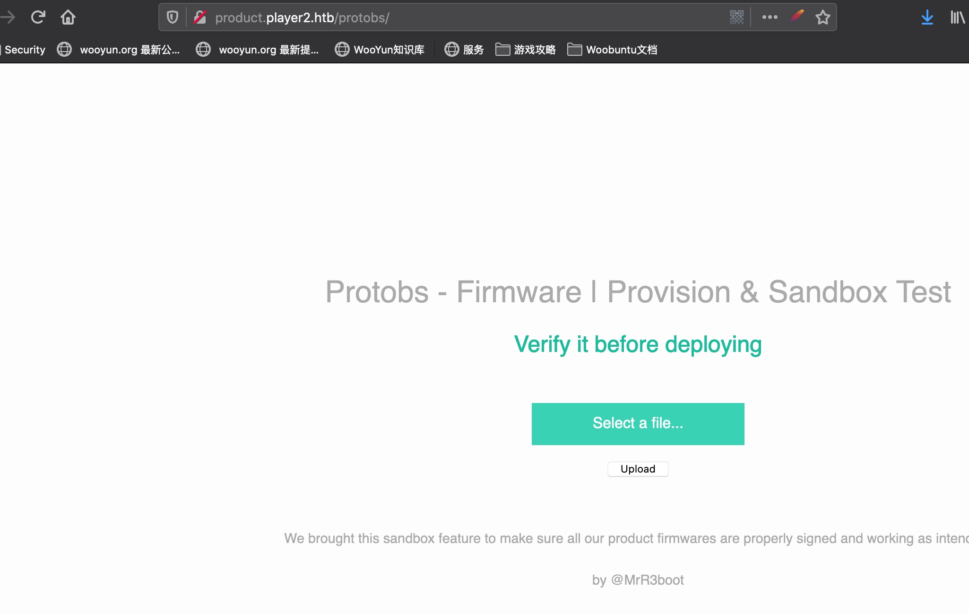Open the tracking protection shield icon
The image size is (969, 614).
coord(173,18)
